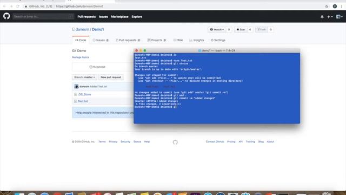Click New pull request button

point(111,77)
